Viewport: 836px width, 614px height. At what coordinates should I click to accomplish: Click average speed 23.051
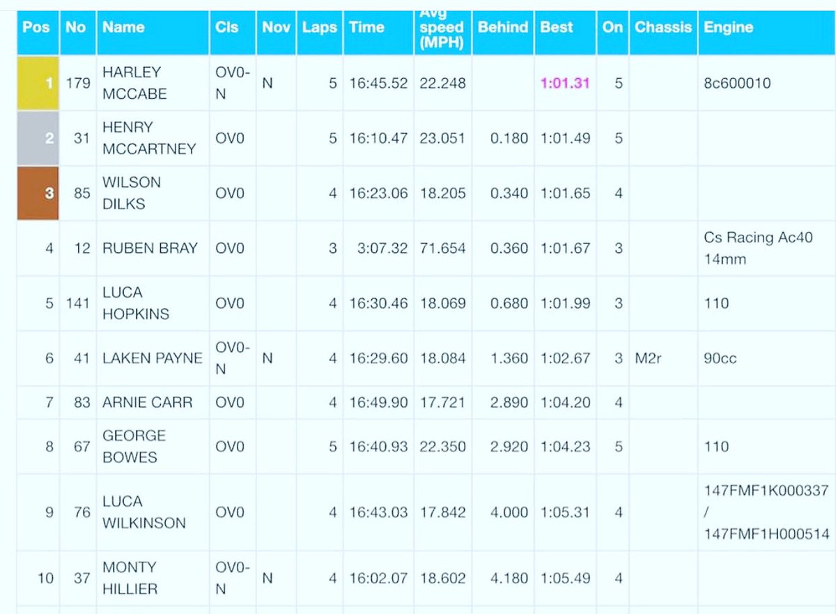(x=442, y=138)
